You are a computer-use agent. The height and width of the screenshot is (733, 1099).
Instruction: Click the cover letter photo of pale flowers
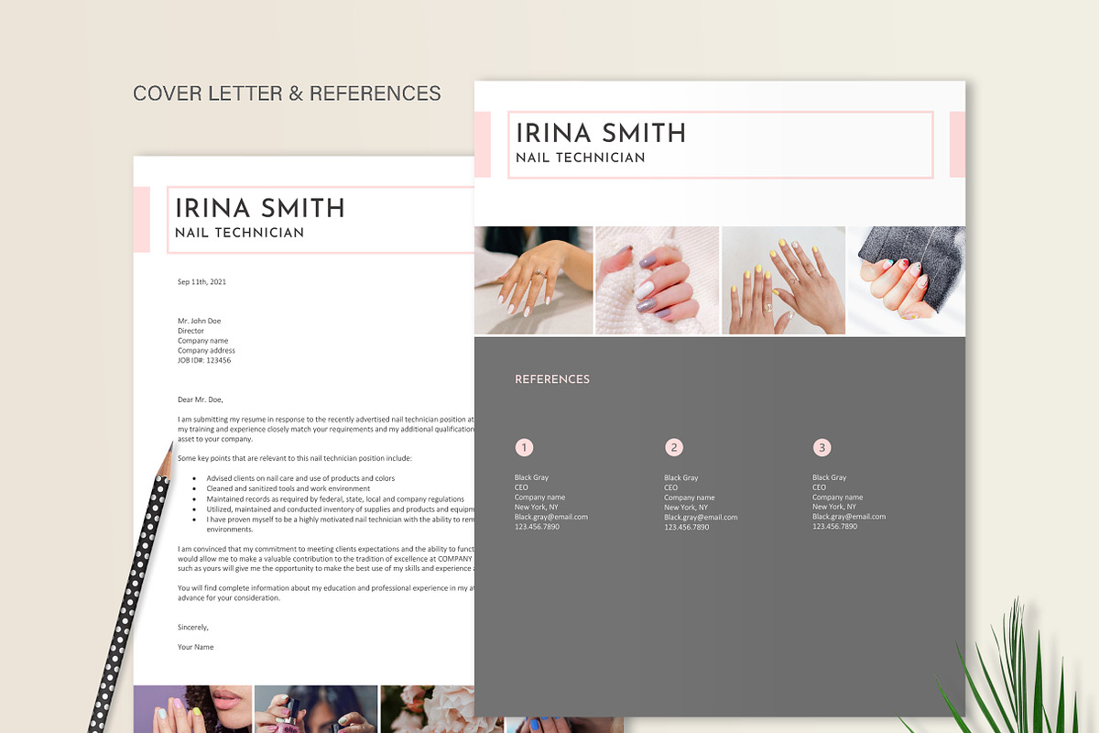point(428,709)
